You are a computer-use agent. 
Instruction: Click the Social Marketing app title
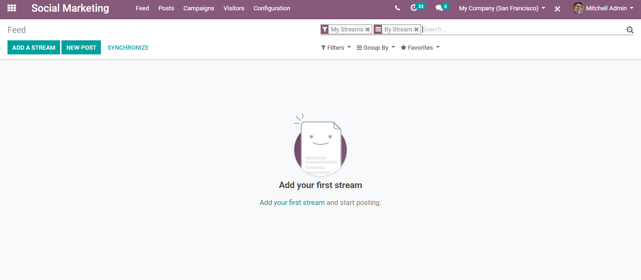(x=70, y=8)
